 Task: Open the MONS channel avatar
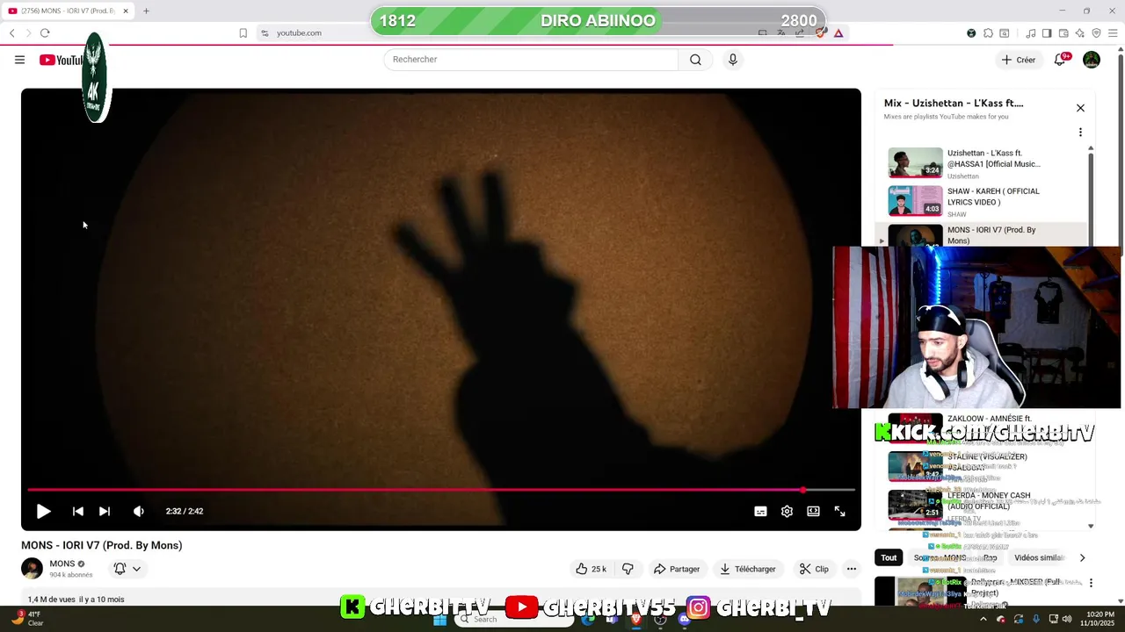pyautogui.click(x=32, y=569)
